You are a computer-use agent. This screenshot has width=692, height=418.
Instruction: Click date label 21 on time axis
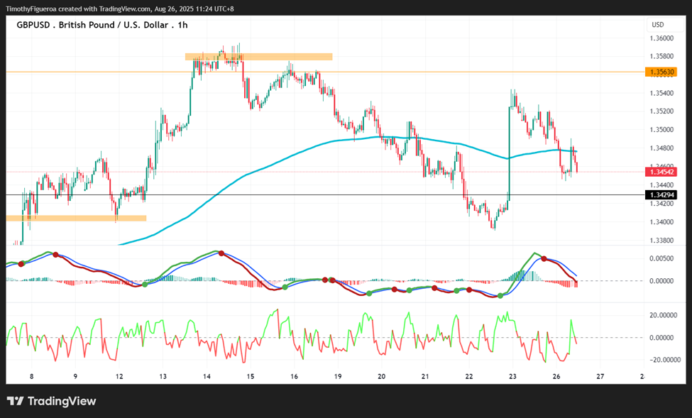click(x=425, y=377)
